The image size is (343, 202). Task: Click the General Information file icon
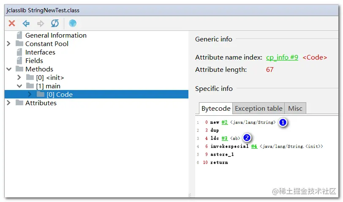click(19, 35)
